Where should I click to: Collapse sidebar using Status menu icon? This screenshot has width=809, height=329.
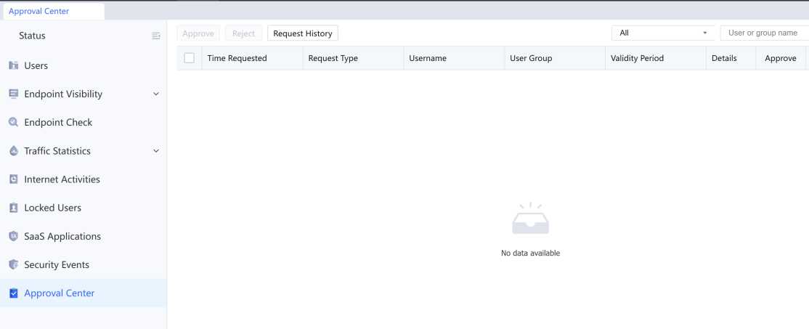click(155, 36)
